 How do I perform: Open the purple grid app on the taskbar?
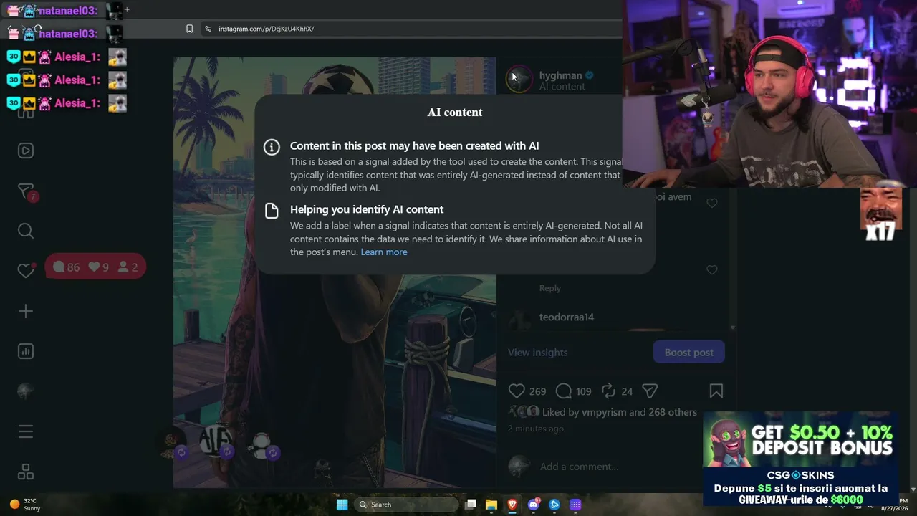coord(575,505)
